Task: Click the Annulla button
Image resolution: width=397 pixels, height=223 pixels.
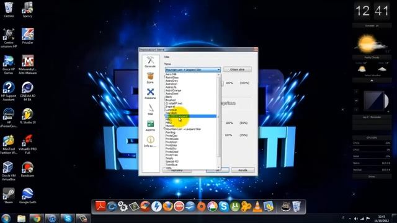Action: (x=243, y=170)
